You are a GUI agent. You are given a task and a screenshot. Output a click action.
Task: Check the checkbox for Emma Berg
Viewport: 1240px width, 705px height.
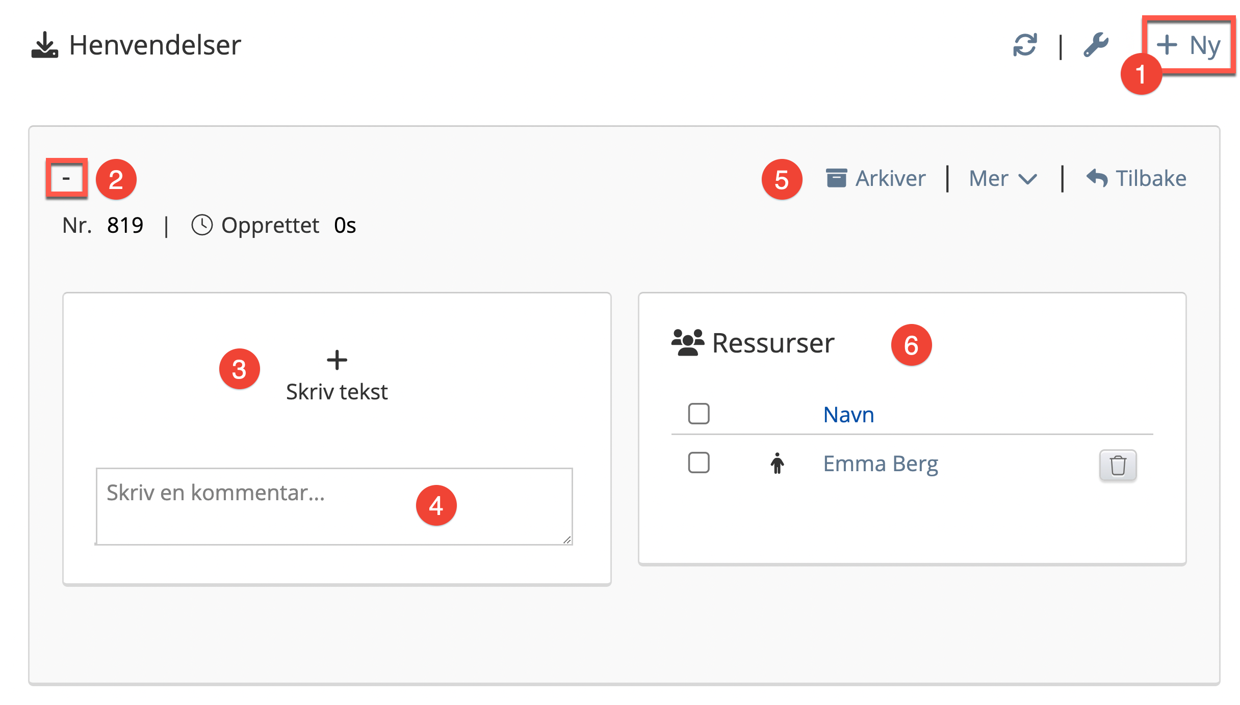point(699,463)
